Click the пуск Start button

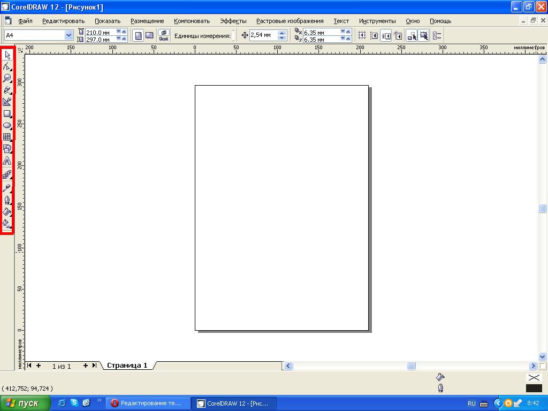click(26, 403)
